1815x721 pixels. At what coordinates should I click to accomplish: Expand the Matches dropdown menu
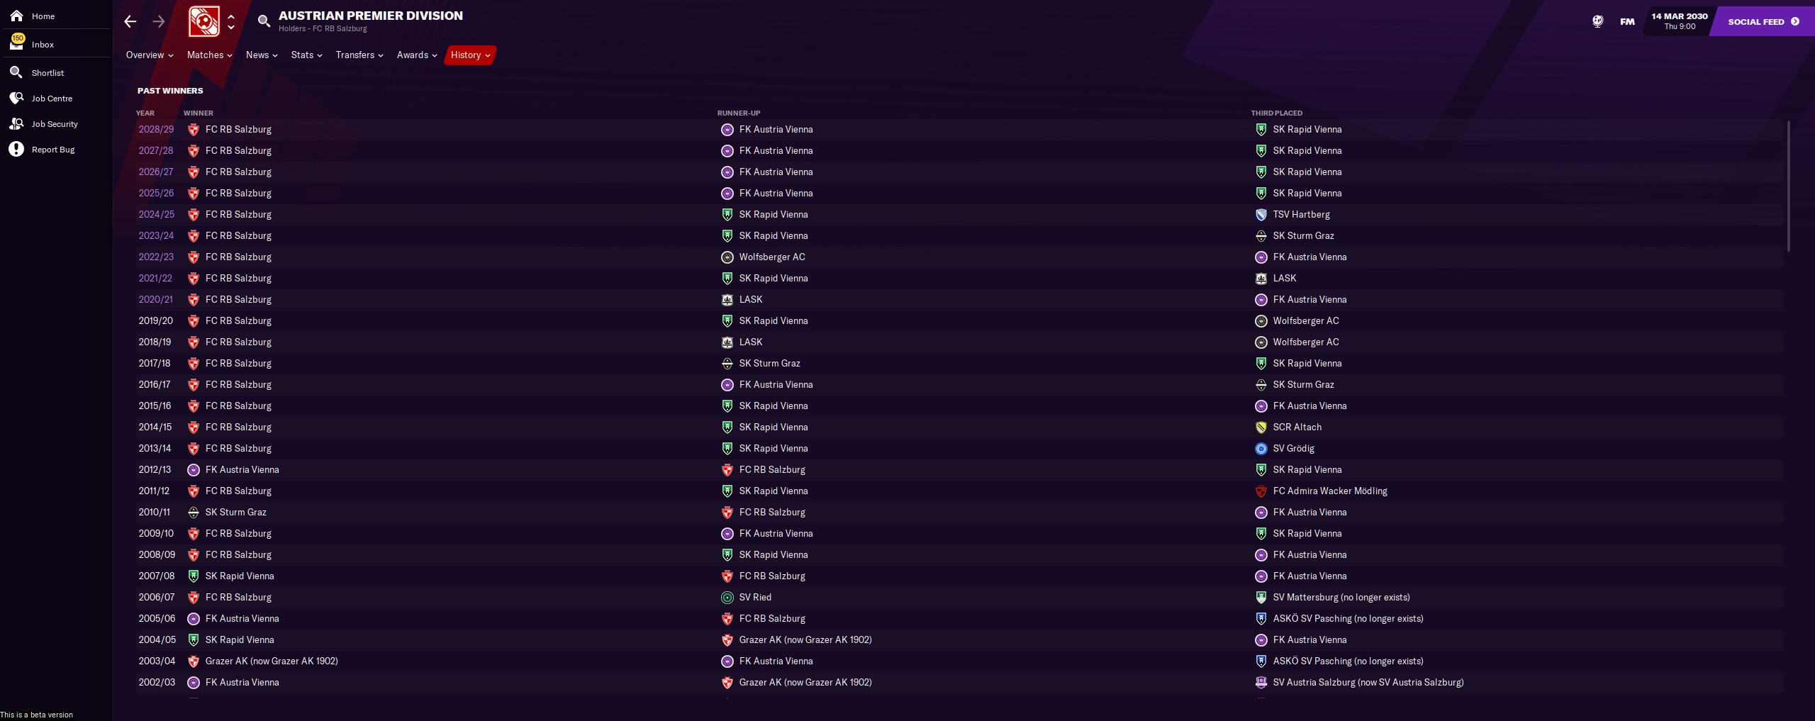tap(209, 55)
